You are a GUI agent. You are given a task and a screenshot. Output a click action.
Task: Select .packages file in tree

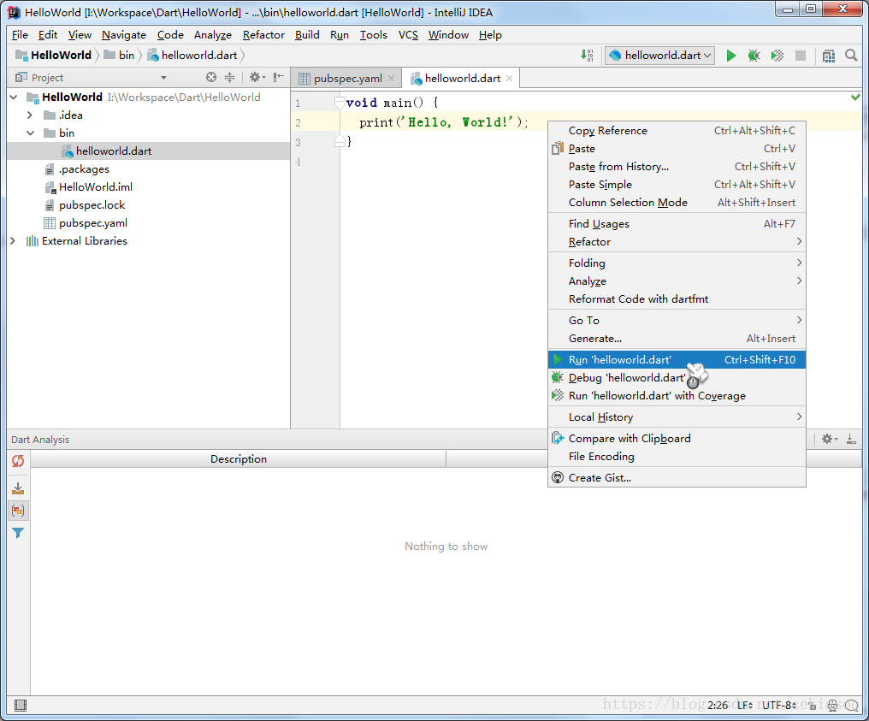pyautogui.click(x=84, y=169)
